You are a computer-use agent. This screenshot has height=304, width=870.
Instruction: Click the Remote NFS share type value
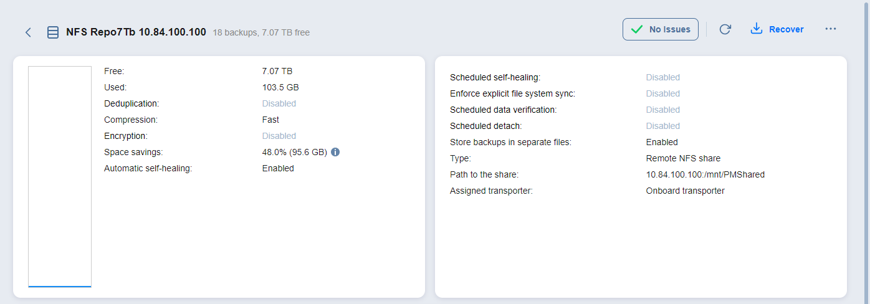click(x=683, y=158)
